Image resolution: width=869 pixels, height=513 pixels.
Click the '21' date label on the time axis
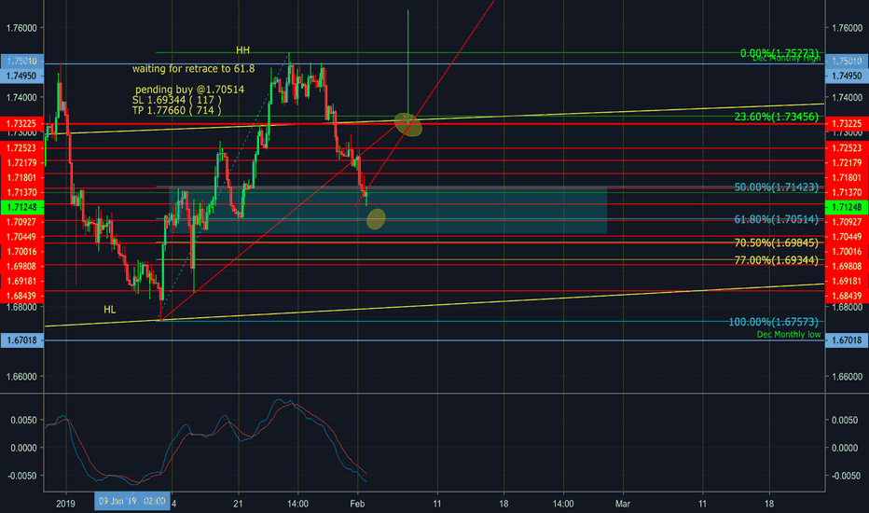coord(239,504)
